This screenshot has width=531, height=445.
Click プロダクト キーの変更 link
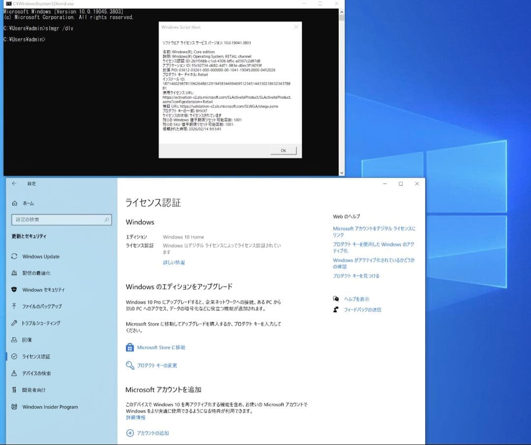[157, 365]
